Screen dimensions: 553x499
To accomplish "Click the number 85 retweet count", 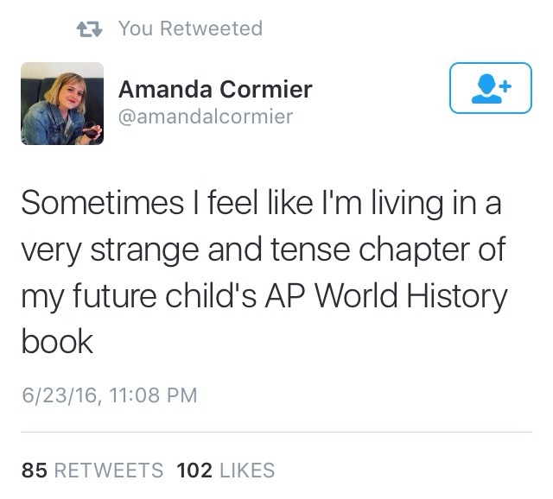I will pos(34,471).
